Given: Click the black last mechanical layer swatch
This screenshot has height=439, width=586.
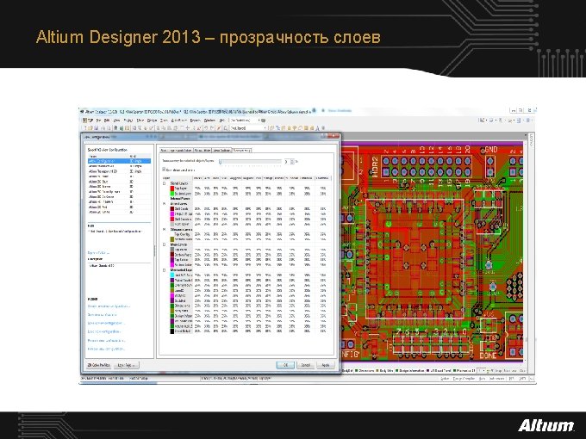Looking at the screenshot, I should [172, 331].
